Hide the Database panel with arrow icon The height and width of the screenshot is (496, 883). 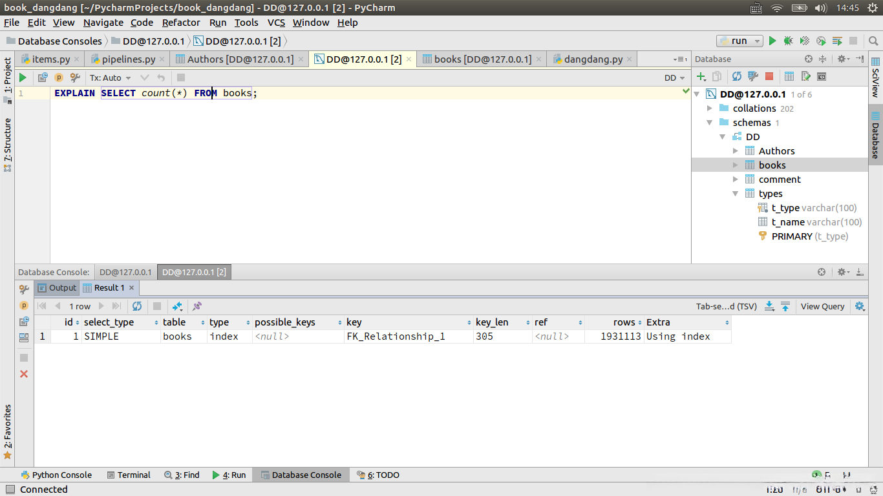(860, 59)
